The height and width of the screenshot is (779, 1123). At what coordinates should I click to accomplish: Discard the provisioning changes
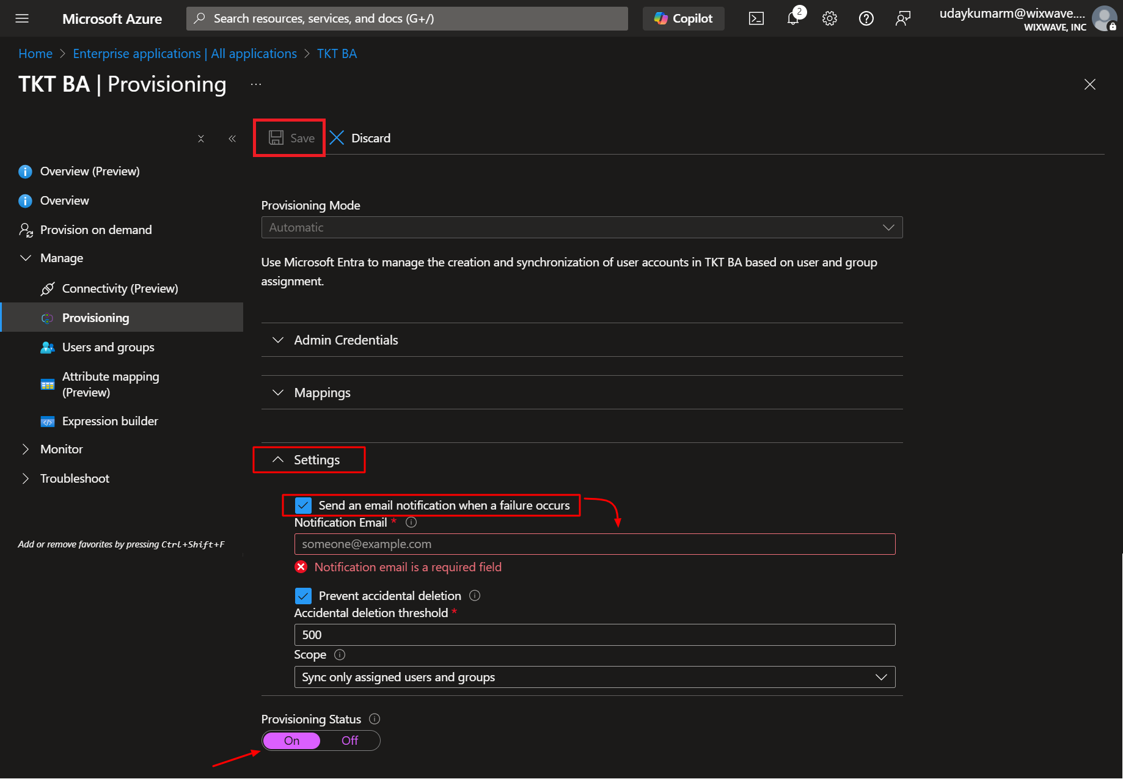(x=360, y=138)
